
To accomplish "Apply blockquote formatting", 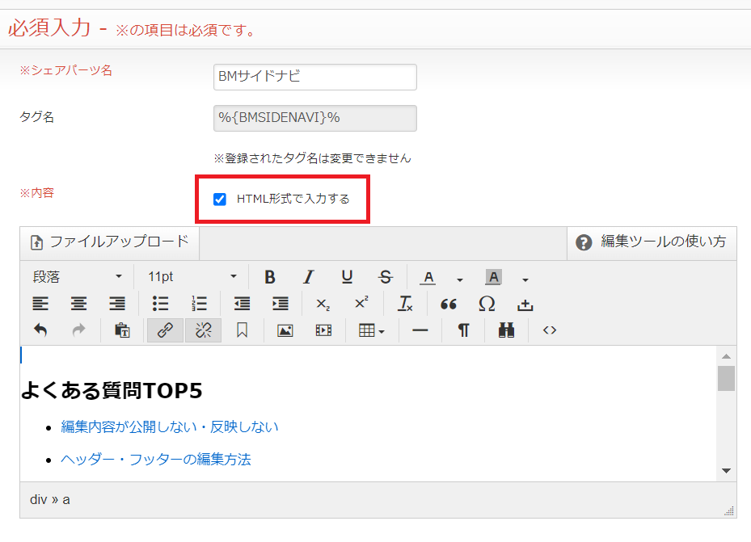I will (449, 304).
